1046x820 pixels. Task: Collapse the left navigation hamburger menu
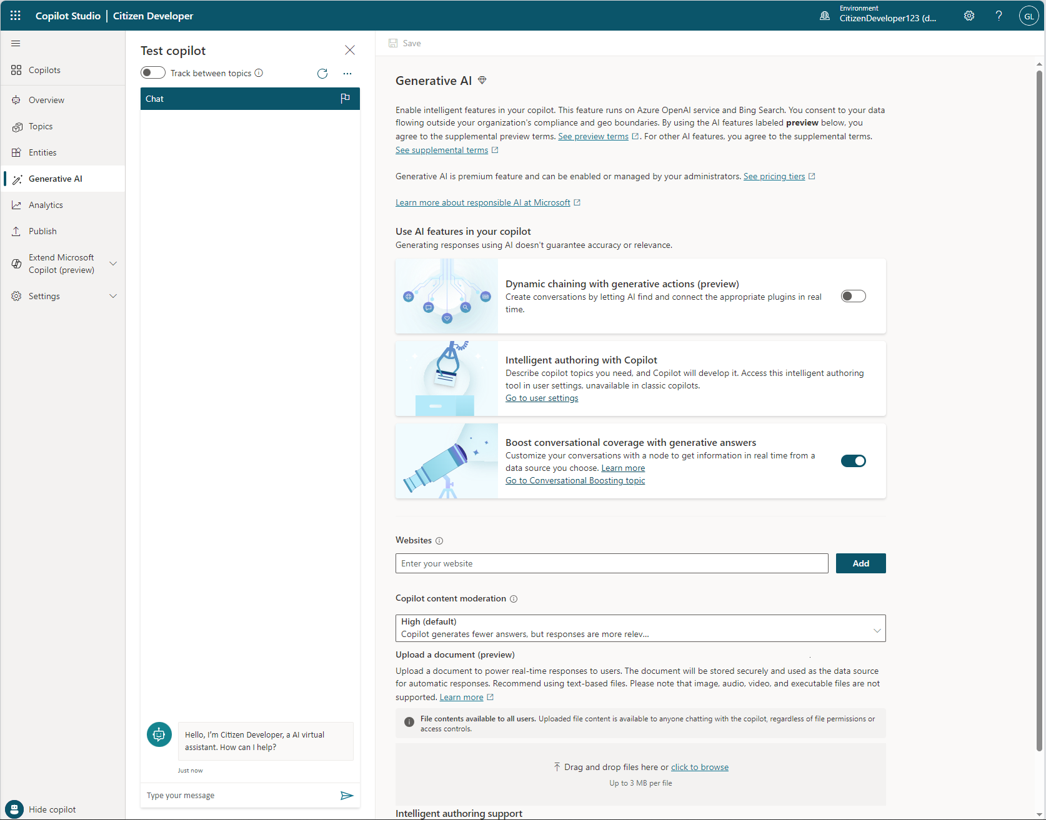point(16,43)
